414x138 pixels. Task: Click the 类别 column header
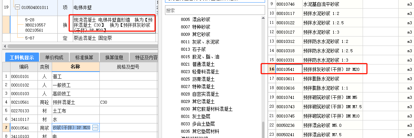(44, 67)
